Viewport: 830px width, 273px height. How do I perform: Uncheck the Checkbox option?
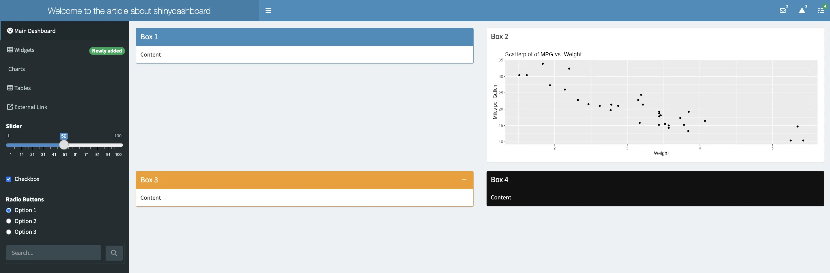[x=9, y=179]
